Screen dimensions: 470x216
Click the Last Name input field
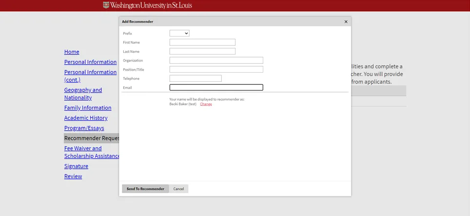(x=202, y=51)
